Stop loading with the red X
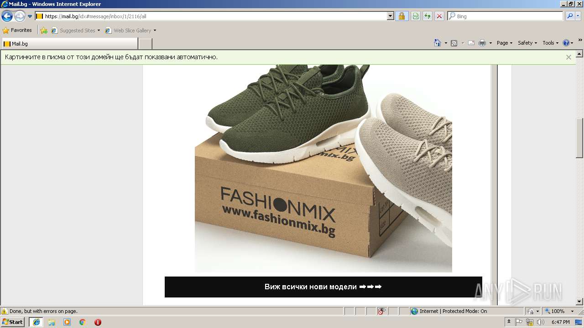 [x=439, y=16]
